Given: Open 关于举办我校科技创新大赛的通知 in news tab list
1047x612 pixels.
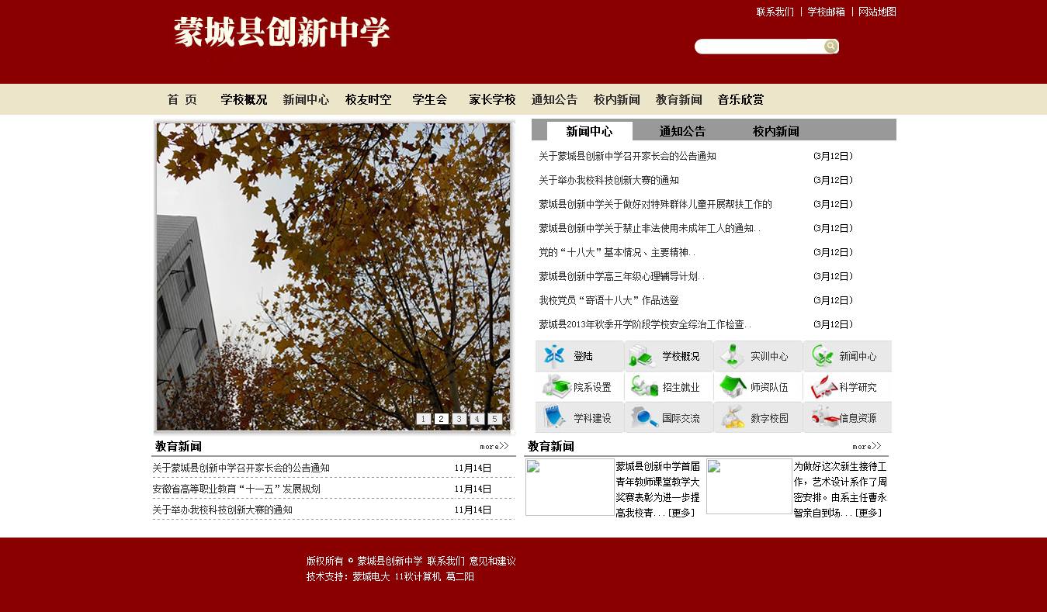Looking at the screenshot, I should [x=609, y=180].
